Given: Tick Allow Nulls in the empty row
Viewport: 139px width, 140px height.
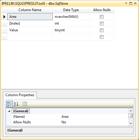Looking at the screenshot, I should coord(102,37).
